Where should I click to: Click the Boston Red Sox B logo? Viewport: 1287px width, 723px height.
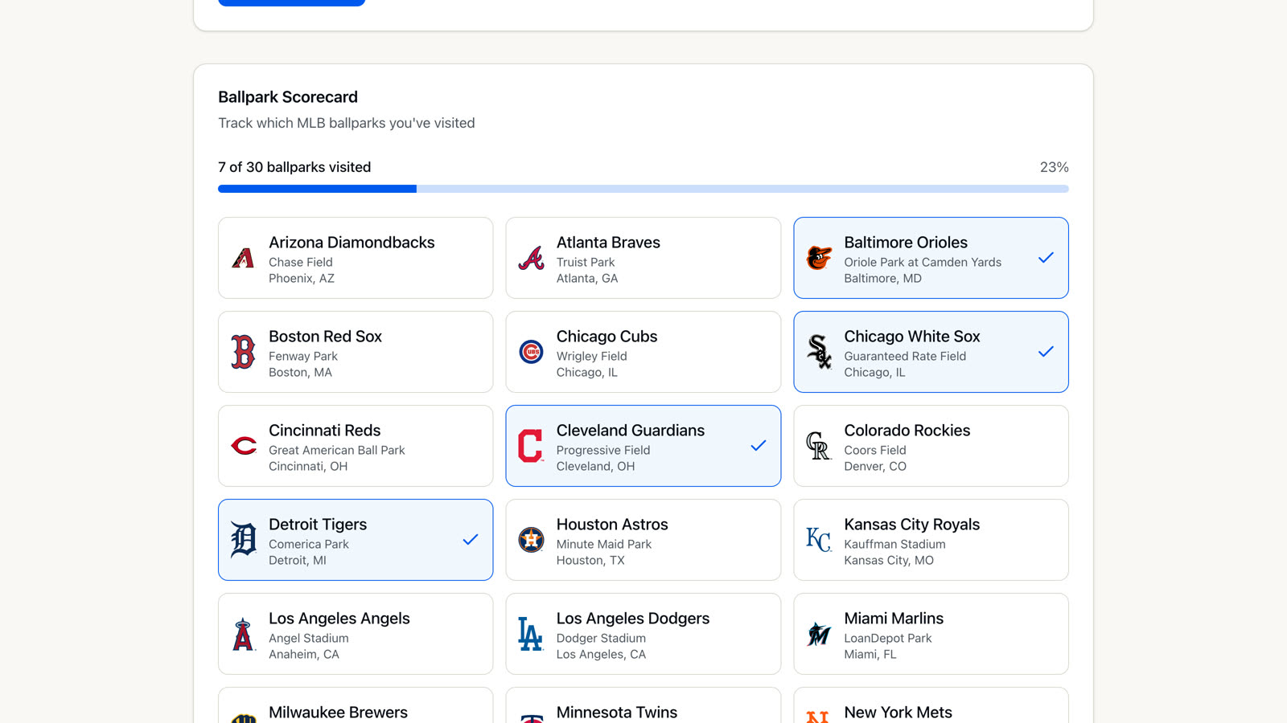click(x=243, y=352)
